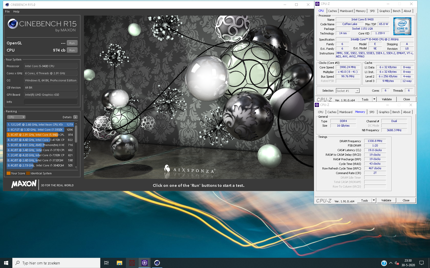Select the i7-3840QM ranking entry
Image resolution: width=430 pixels, height=268 pixels.
(x=40, y=165)
